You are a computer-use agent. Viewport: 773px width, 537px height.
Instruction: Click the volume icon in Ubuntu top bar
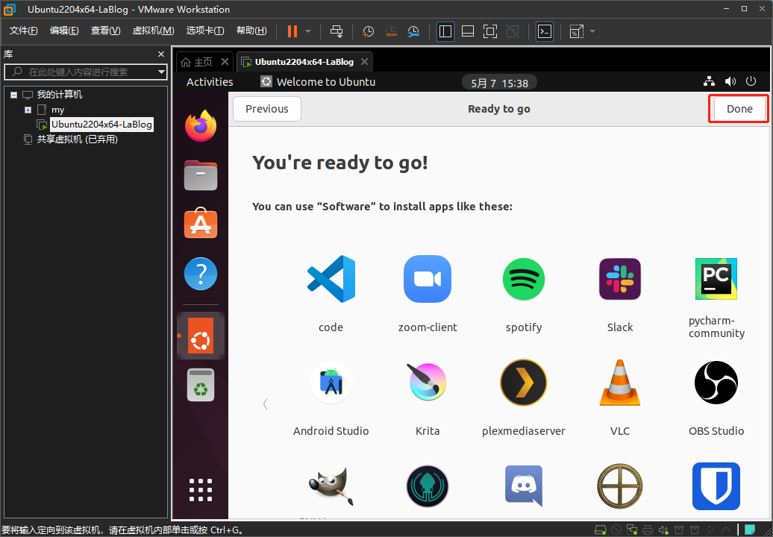pyautogui.click(x=730, y=81)
